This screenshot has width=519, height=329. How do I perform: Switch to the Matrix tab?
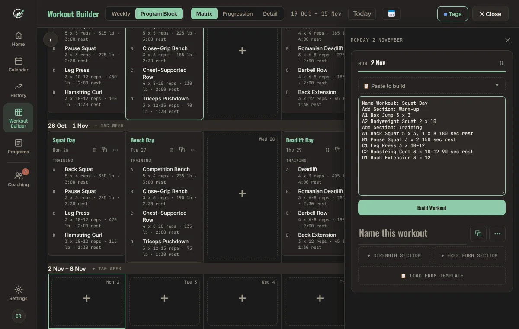[x=204, y=14]
